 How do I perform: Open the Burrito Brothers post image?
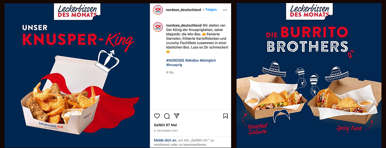(x=309, y=76)
